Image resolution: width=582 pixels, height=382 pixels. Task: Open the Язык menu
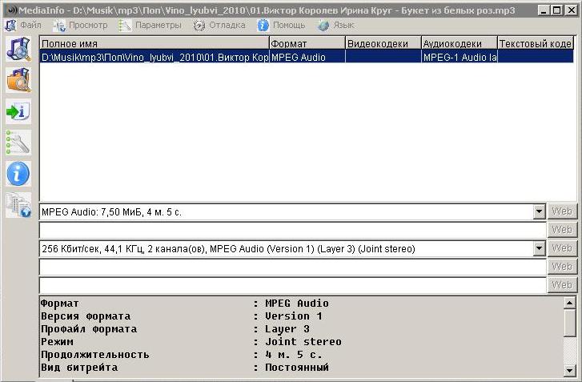click(x=335, y=26)
